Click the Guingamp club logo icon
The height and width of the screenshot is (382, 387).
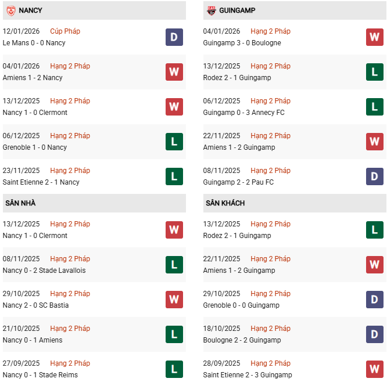210,10
